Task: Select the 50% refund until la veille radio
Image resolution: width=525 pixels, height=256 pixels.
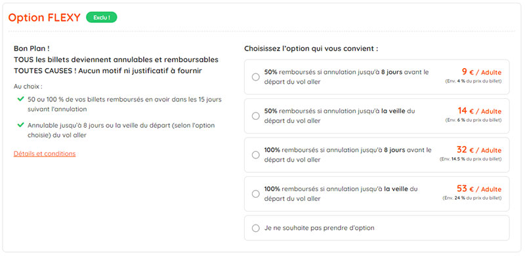Action: 255,116
